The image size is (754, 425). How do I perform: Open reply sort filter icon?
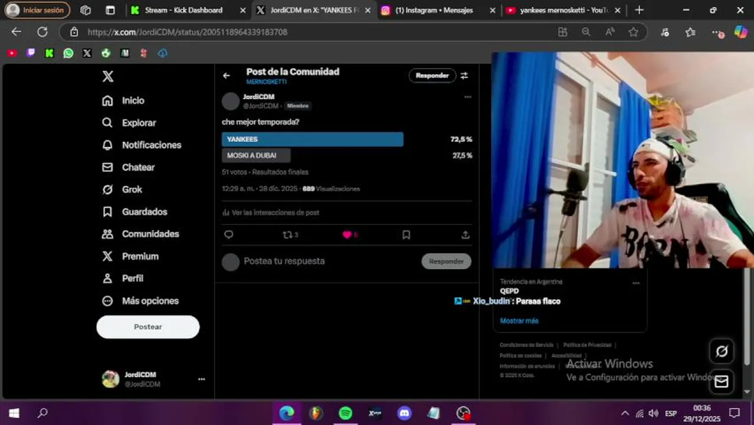coord(464,76)
